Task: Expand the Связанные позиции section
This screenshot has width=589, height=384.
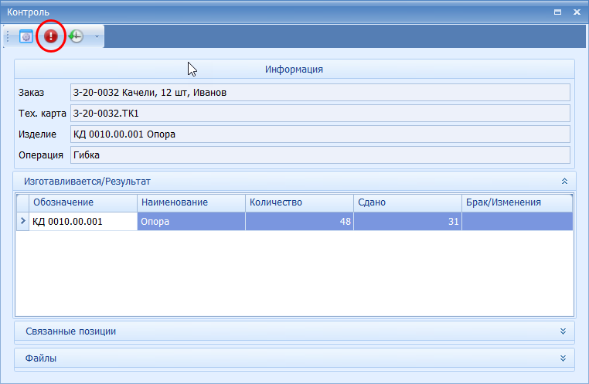Action: (564, 331)
